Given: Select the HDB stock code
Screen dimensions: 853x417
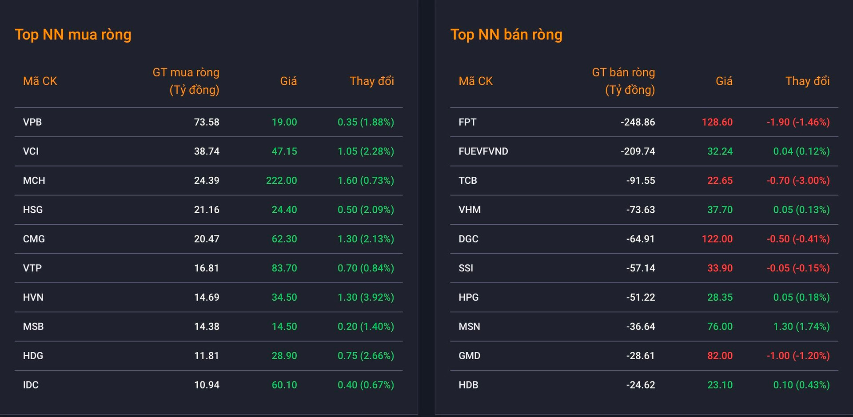Looking at the screenshot, I should pyautogui.click(x=469, y=385).
